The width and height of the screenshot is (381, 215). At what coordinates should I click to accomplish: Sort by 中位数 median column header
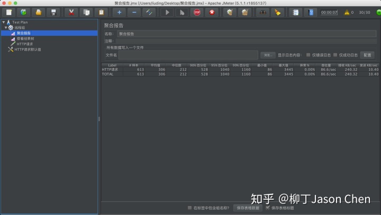pyautogui.click(x=176, y=66)
